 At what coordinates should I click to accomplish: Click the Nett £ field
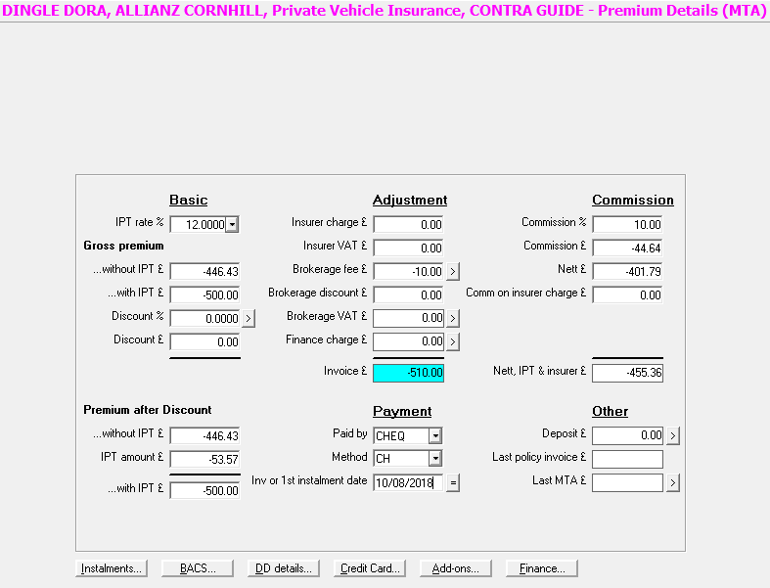tap(627, 271)
